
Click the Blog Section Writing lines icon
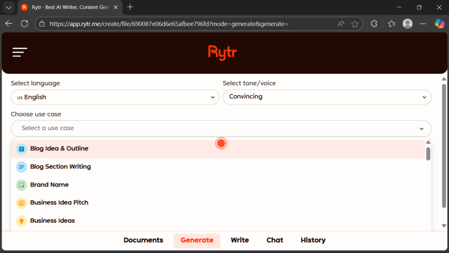pos(21,166)
